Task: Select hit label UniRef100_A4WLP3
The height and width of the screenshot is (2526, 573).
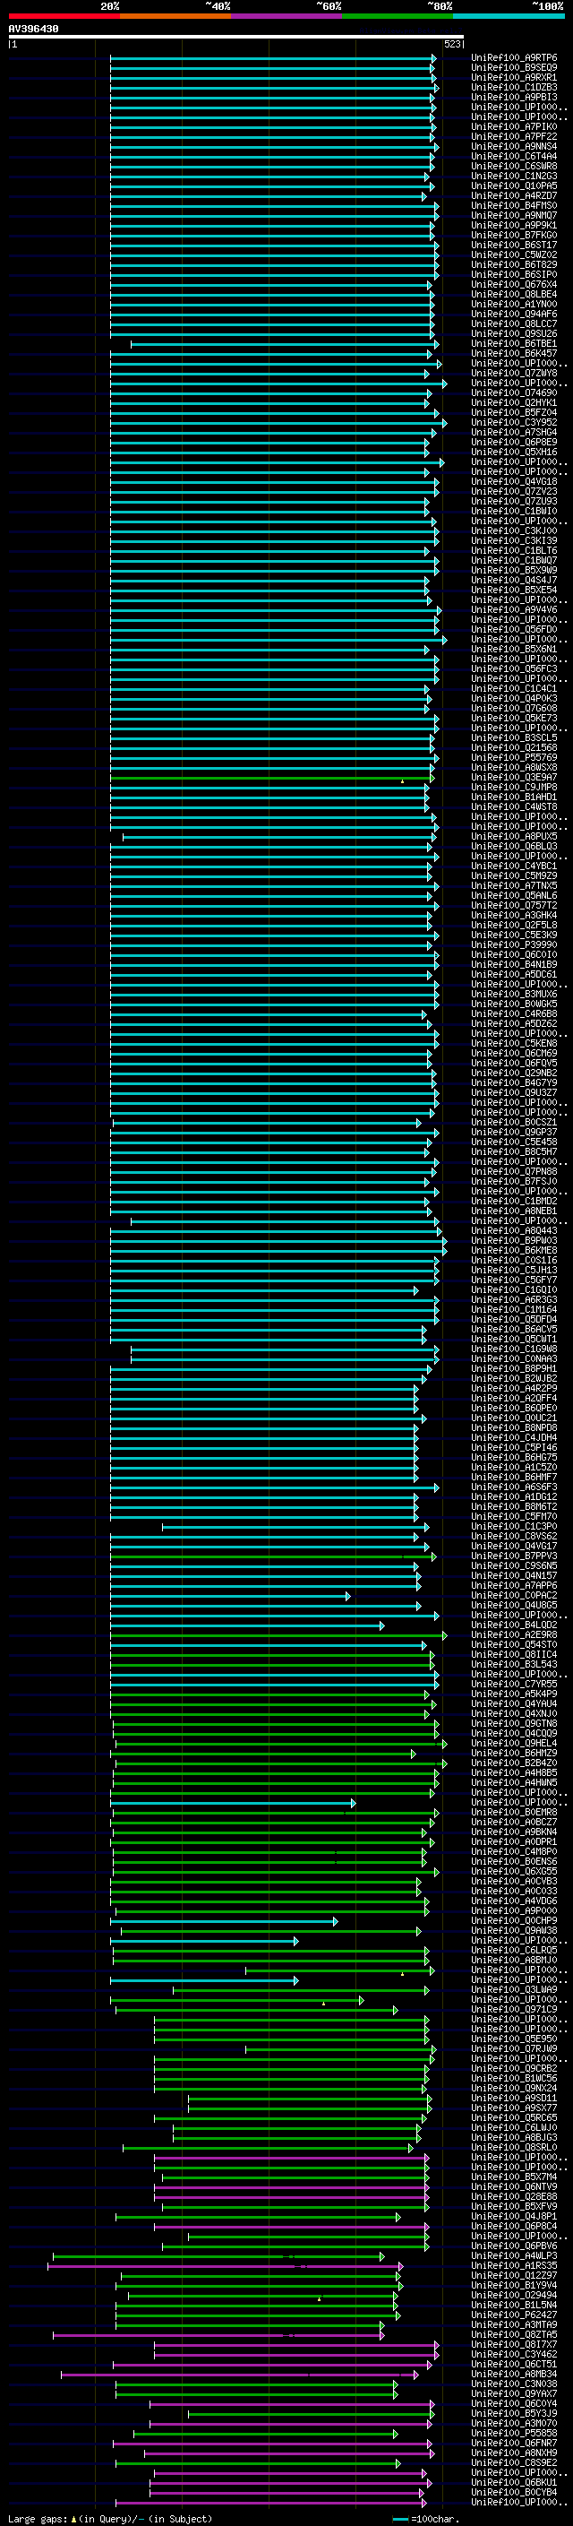Action: (x=514, y=2254)
